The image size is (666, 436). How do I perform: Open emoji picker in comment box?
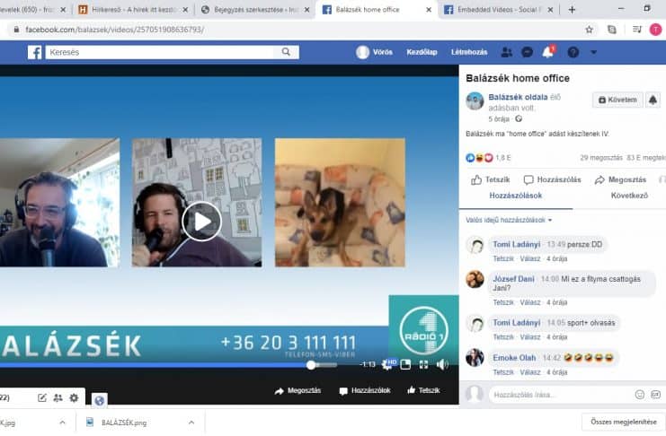click(640, 395)
